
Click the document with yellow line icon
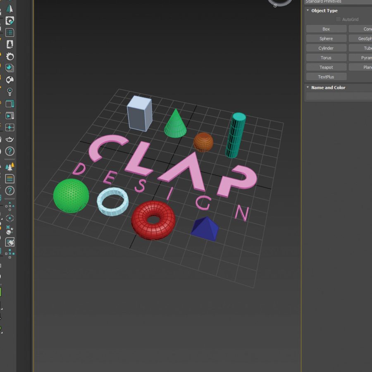click(10, 179)
